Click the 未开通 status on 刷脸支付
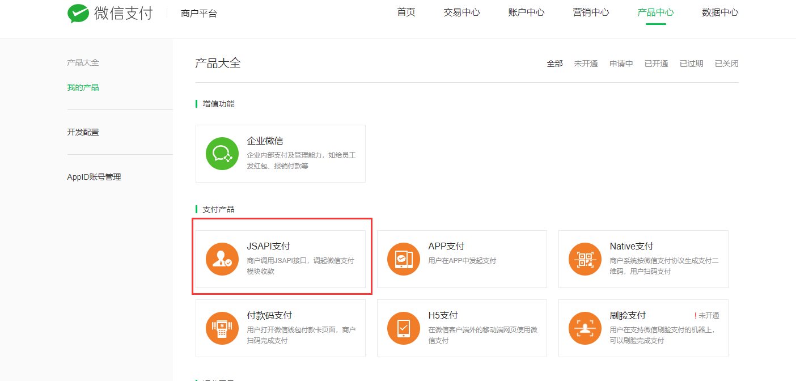The height and width of the screenshot is (381, 796). coord(707,316)
